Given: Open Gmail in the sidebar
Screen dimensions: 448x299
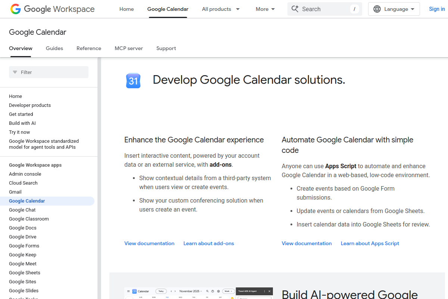Looking at the screenshot, I should pos(15,192).
